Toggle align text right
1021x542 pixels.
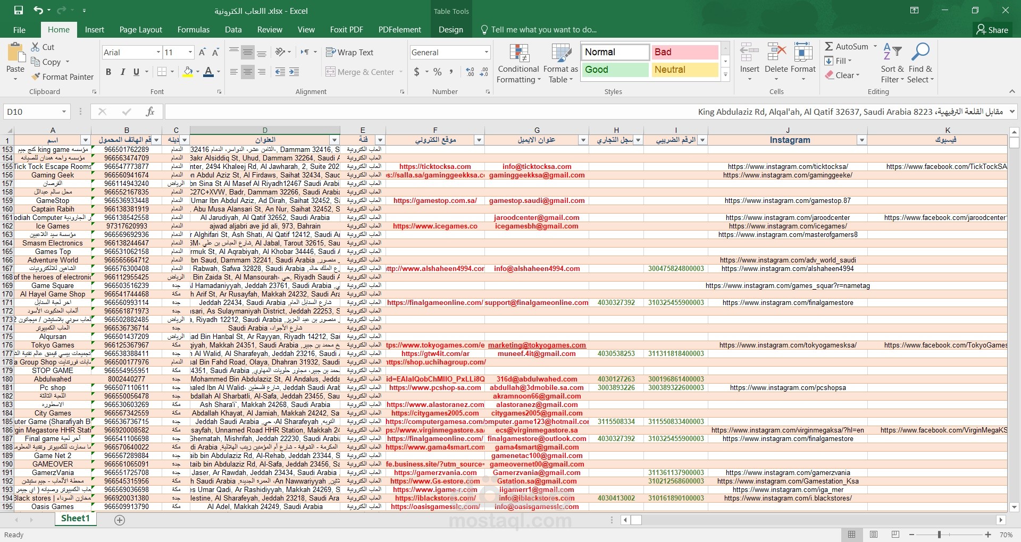coord(262,72)
